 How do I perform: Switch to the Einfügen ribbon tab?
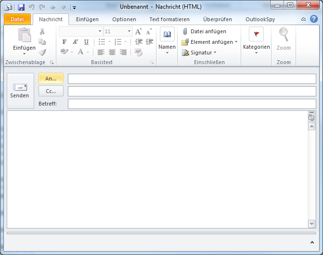pyautogui.click(x=87, y=19)
